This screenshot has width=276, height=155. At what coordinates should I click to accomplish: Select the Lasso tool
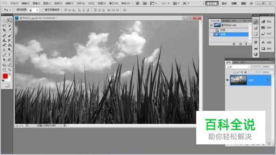pyautogui.click(x=4, y=25)
